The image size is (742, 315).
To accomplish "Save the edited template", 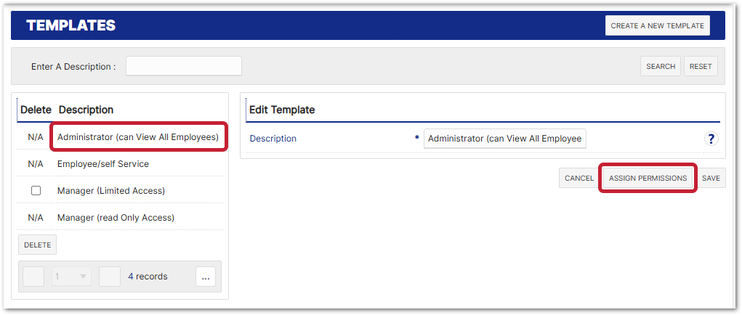I will (711, 178).
